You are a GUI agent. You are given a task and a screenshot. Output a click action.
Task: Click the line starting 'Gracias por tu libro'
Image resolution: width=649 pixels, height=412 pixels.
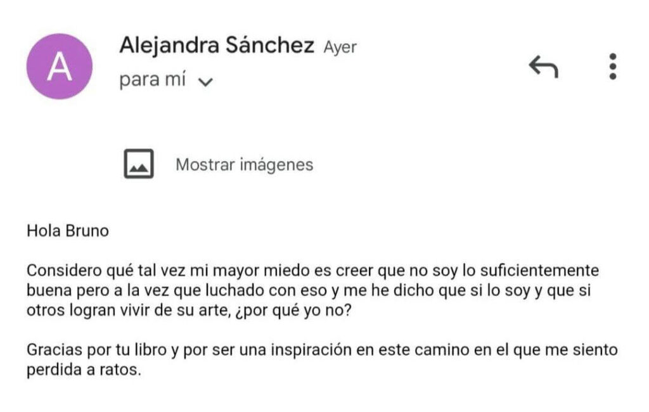pyautogui.click(x=322, y=350)
